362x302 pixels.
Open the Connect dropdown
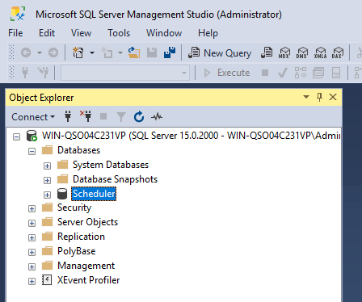pyautogui.click(x=33, y=117)
